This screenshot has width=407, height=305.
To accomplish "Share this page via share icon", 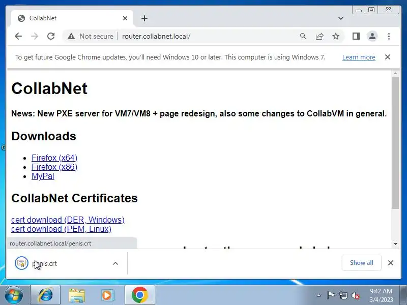I will [x=319, y=36].
